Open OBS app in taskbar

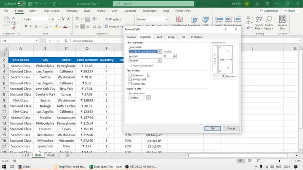pos(141,167)
